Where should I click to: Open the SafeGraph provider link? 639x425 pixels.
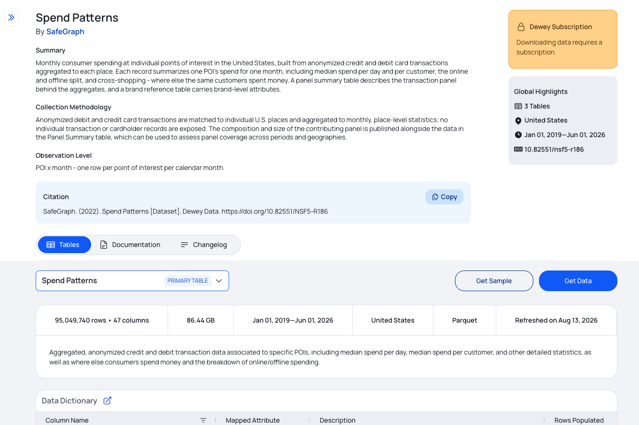(x=65, y=31)
